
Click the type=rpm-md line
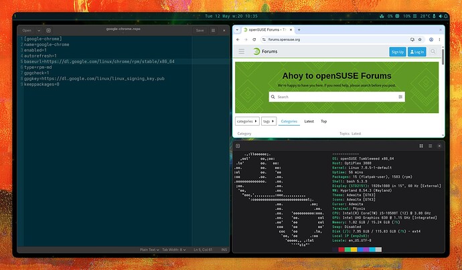37,67
